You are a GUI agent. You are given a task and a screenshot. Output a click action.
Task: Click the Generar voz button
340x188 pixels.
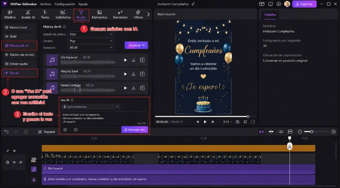[135, 130]
